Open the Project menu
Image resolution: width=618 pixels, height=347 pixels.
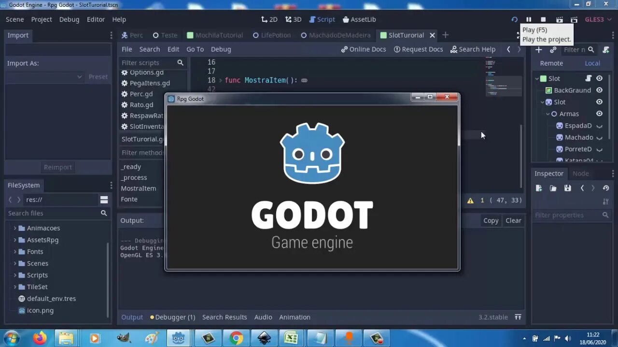pos(42,19)
